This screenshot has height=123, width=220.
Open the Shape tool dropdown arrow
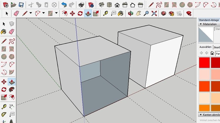(56, 13)
